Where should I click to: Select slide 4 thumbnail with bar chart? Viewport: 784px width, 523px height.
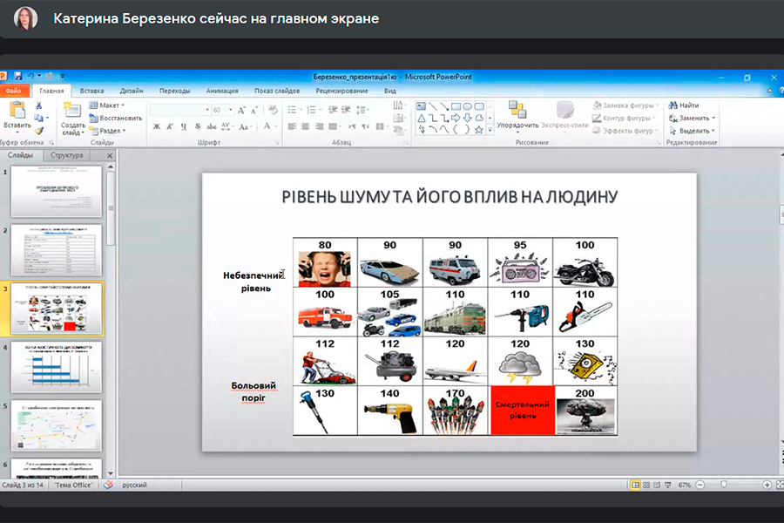[56, 367]
